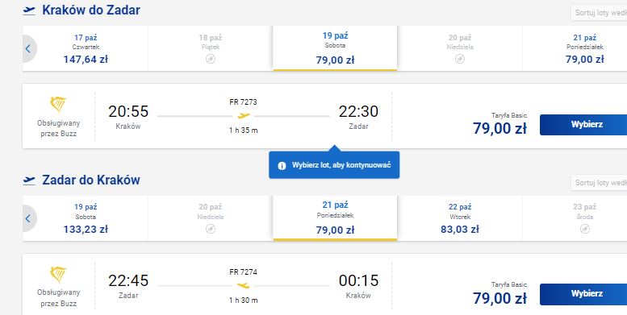Open the outbound Sortuj loty dropdown
Image resolution: width=627 pixels, height=315 pixels.
point(599,13)
